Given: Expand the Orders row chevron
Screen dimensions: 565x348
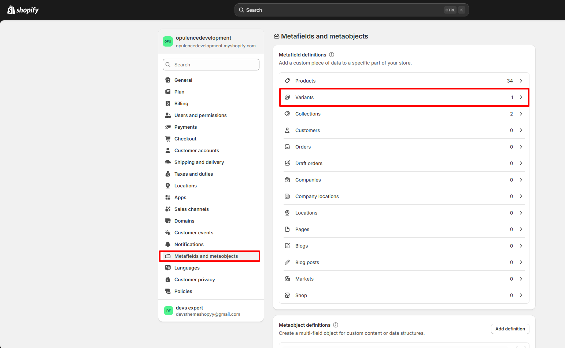Looking at the screenshot, I should (521, 147).
